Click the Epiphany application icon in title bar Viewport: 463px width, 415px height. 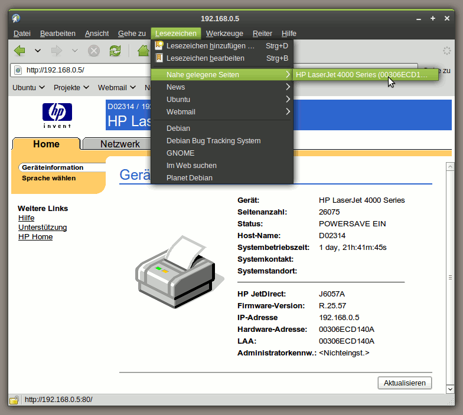click(16, 18)
